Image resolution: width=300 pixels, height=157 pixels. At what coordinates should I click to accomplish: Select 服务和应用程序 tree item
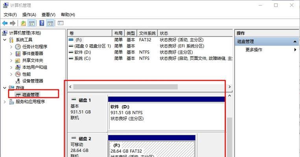30,102
